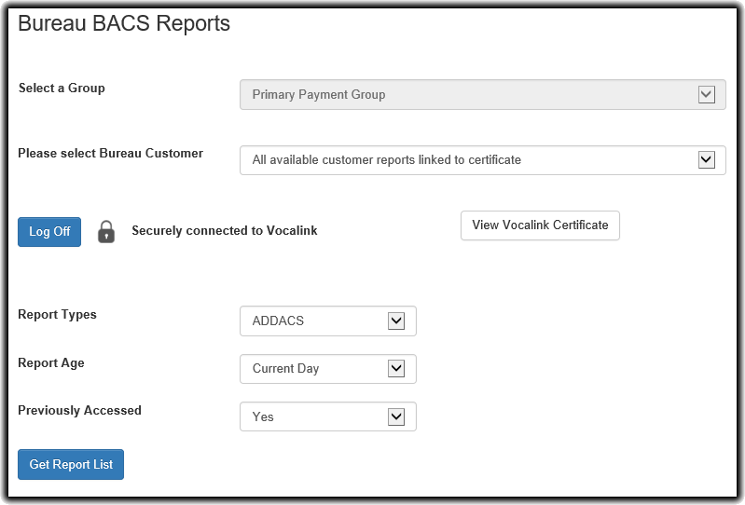Open the 'Current Day' report age selector
Screen dimensions: 745x505
317,369
